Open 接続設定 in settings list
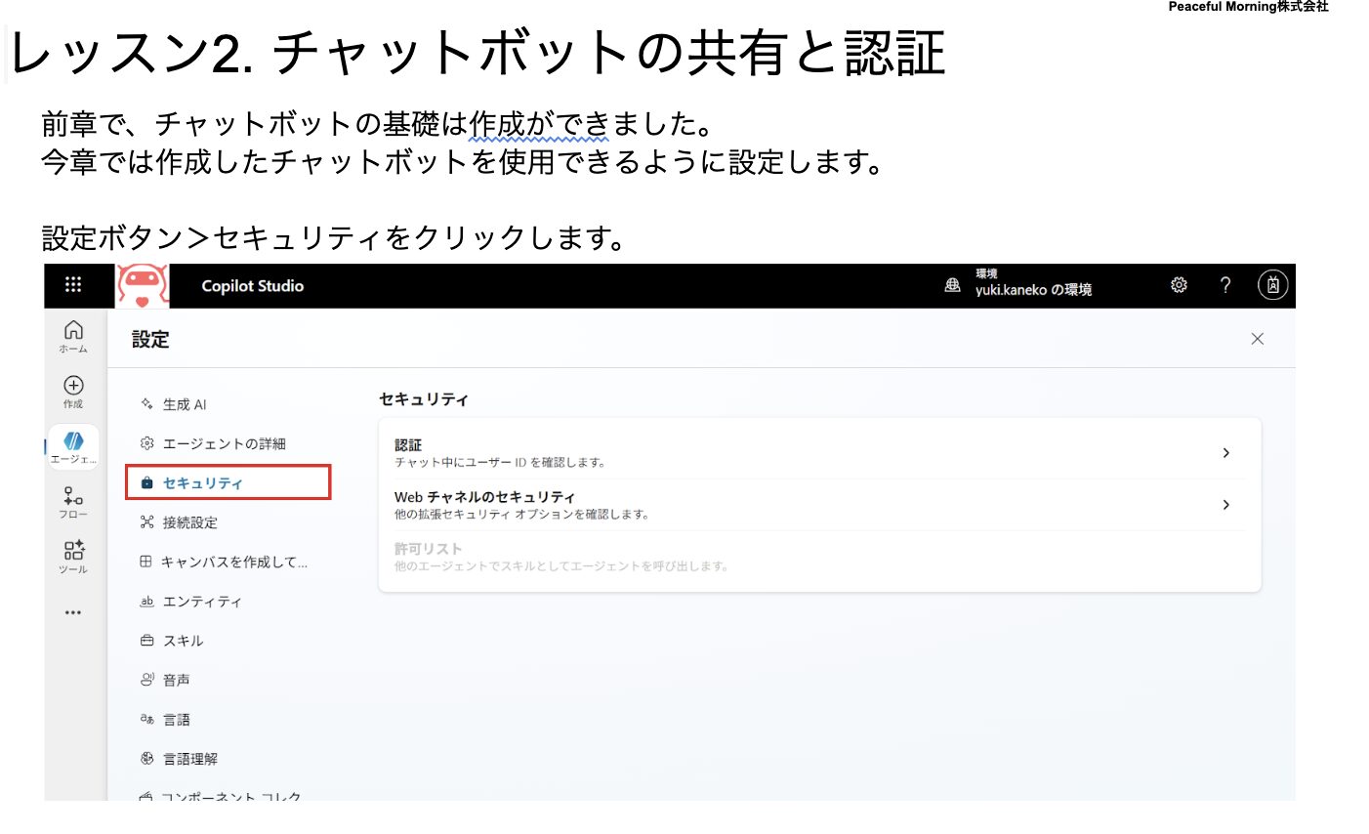Viewport: 1369px width, 834px height. (189, 522)
